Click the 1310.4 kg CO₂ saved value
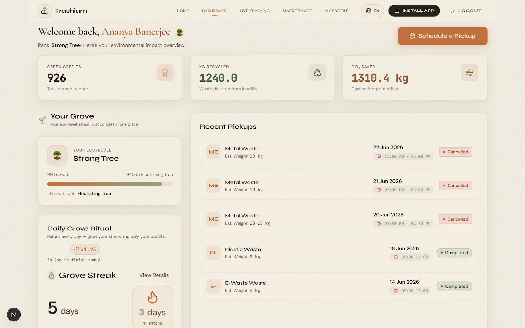 coord(380,78)
